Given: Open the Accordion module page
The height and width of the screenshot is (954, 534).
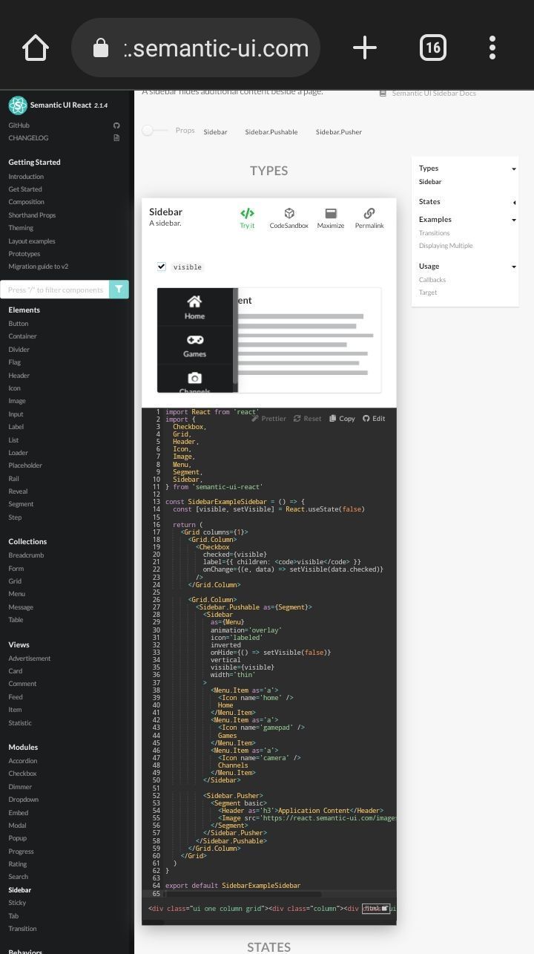Looking at the screenshot, I should pos(23,761).
